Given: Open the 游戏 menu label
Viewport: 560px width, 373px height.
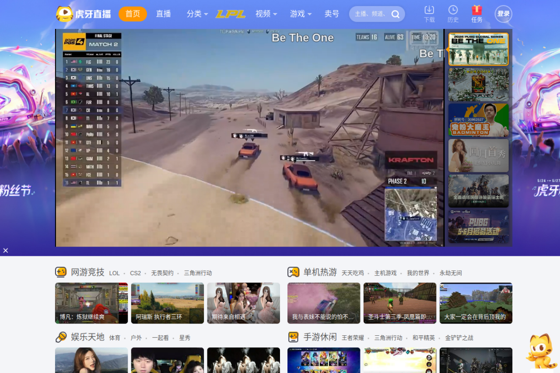Looking at the screenshot, I should click(x=297, y=14).
